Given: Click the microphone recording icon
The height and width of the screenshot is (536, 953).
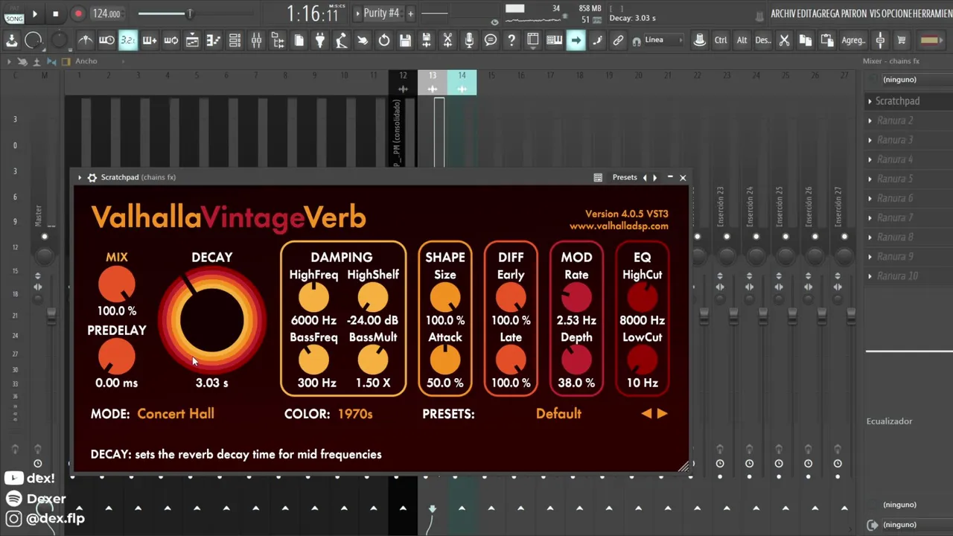Looking at the screenshot, I should coord(469,40).
